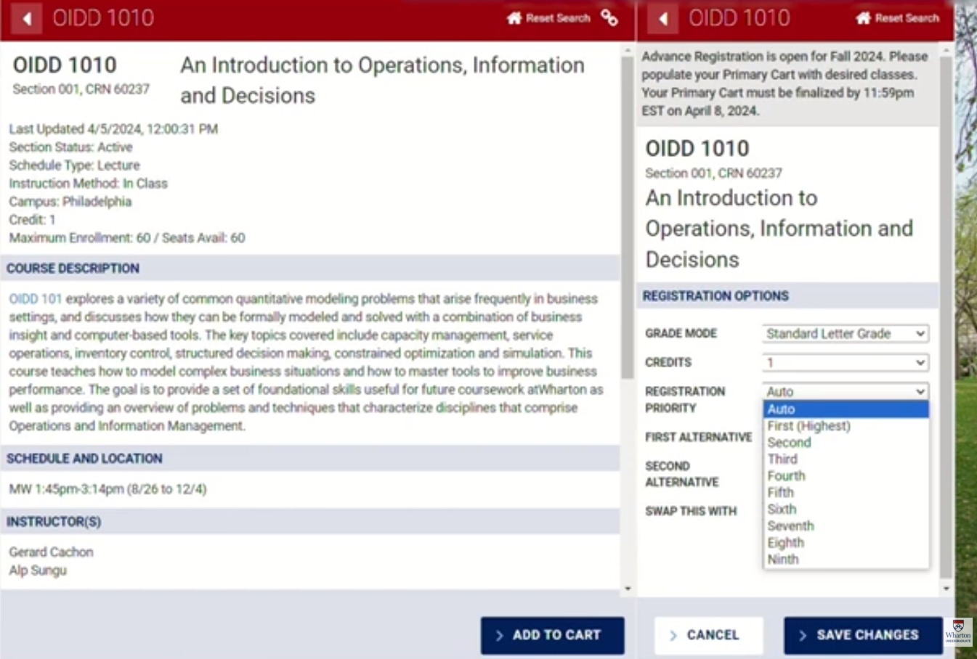The width and height of the screenshot is (977, 659).
Task: Click the Wharton logo at bottom right
Action: click(958, 631)
